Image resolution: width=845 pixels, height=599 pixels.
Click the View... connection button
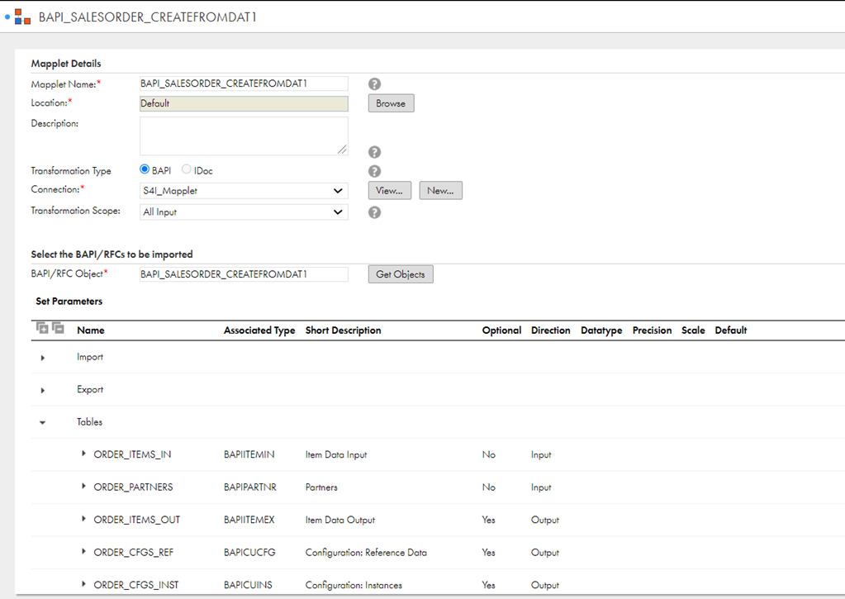point(390,190)
